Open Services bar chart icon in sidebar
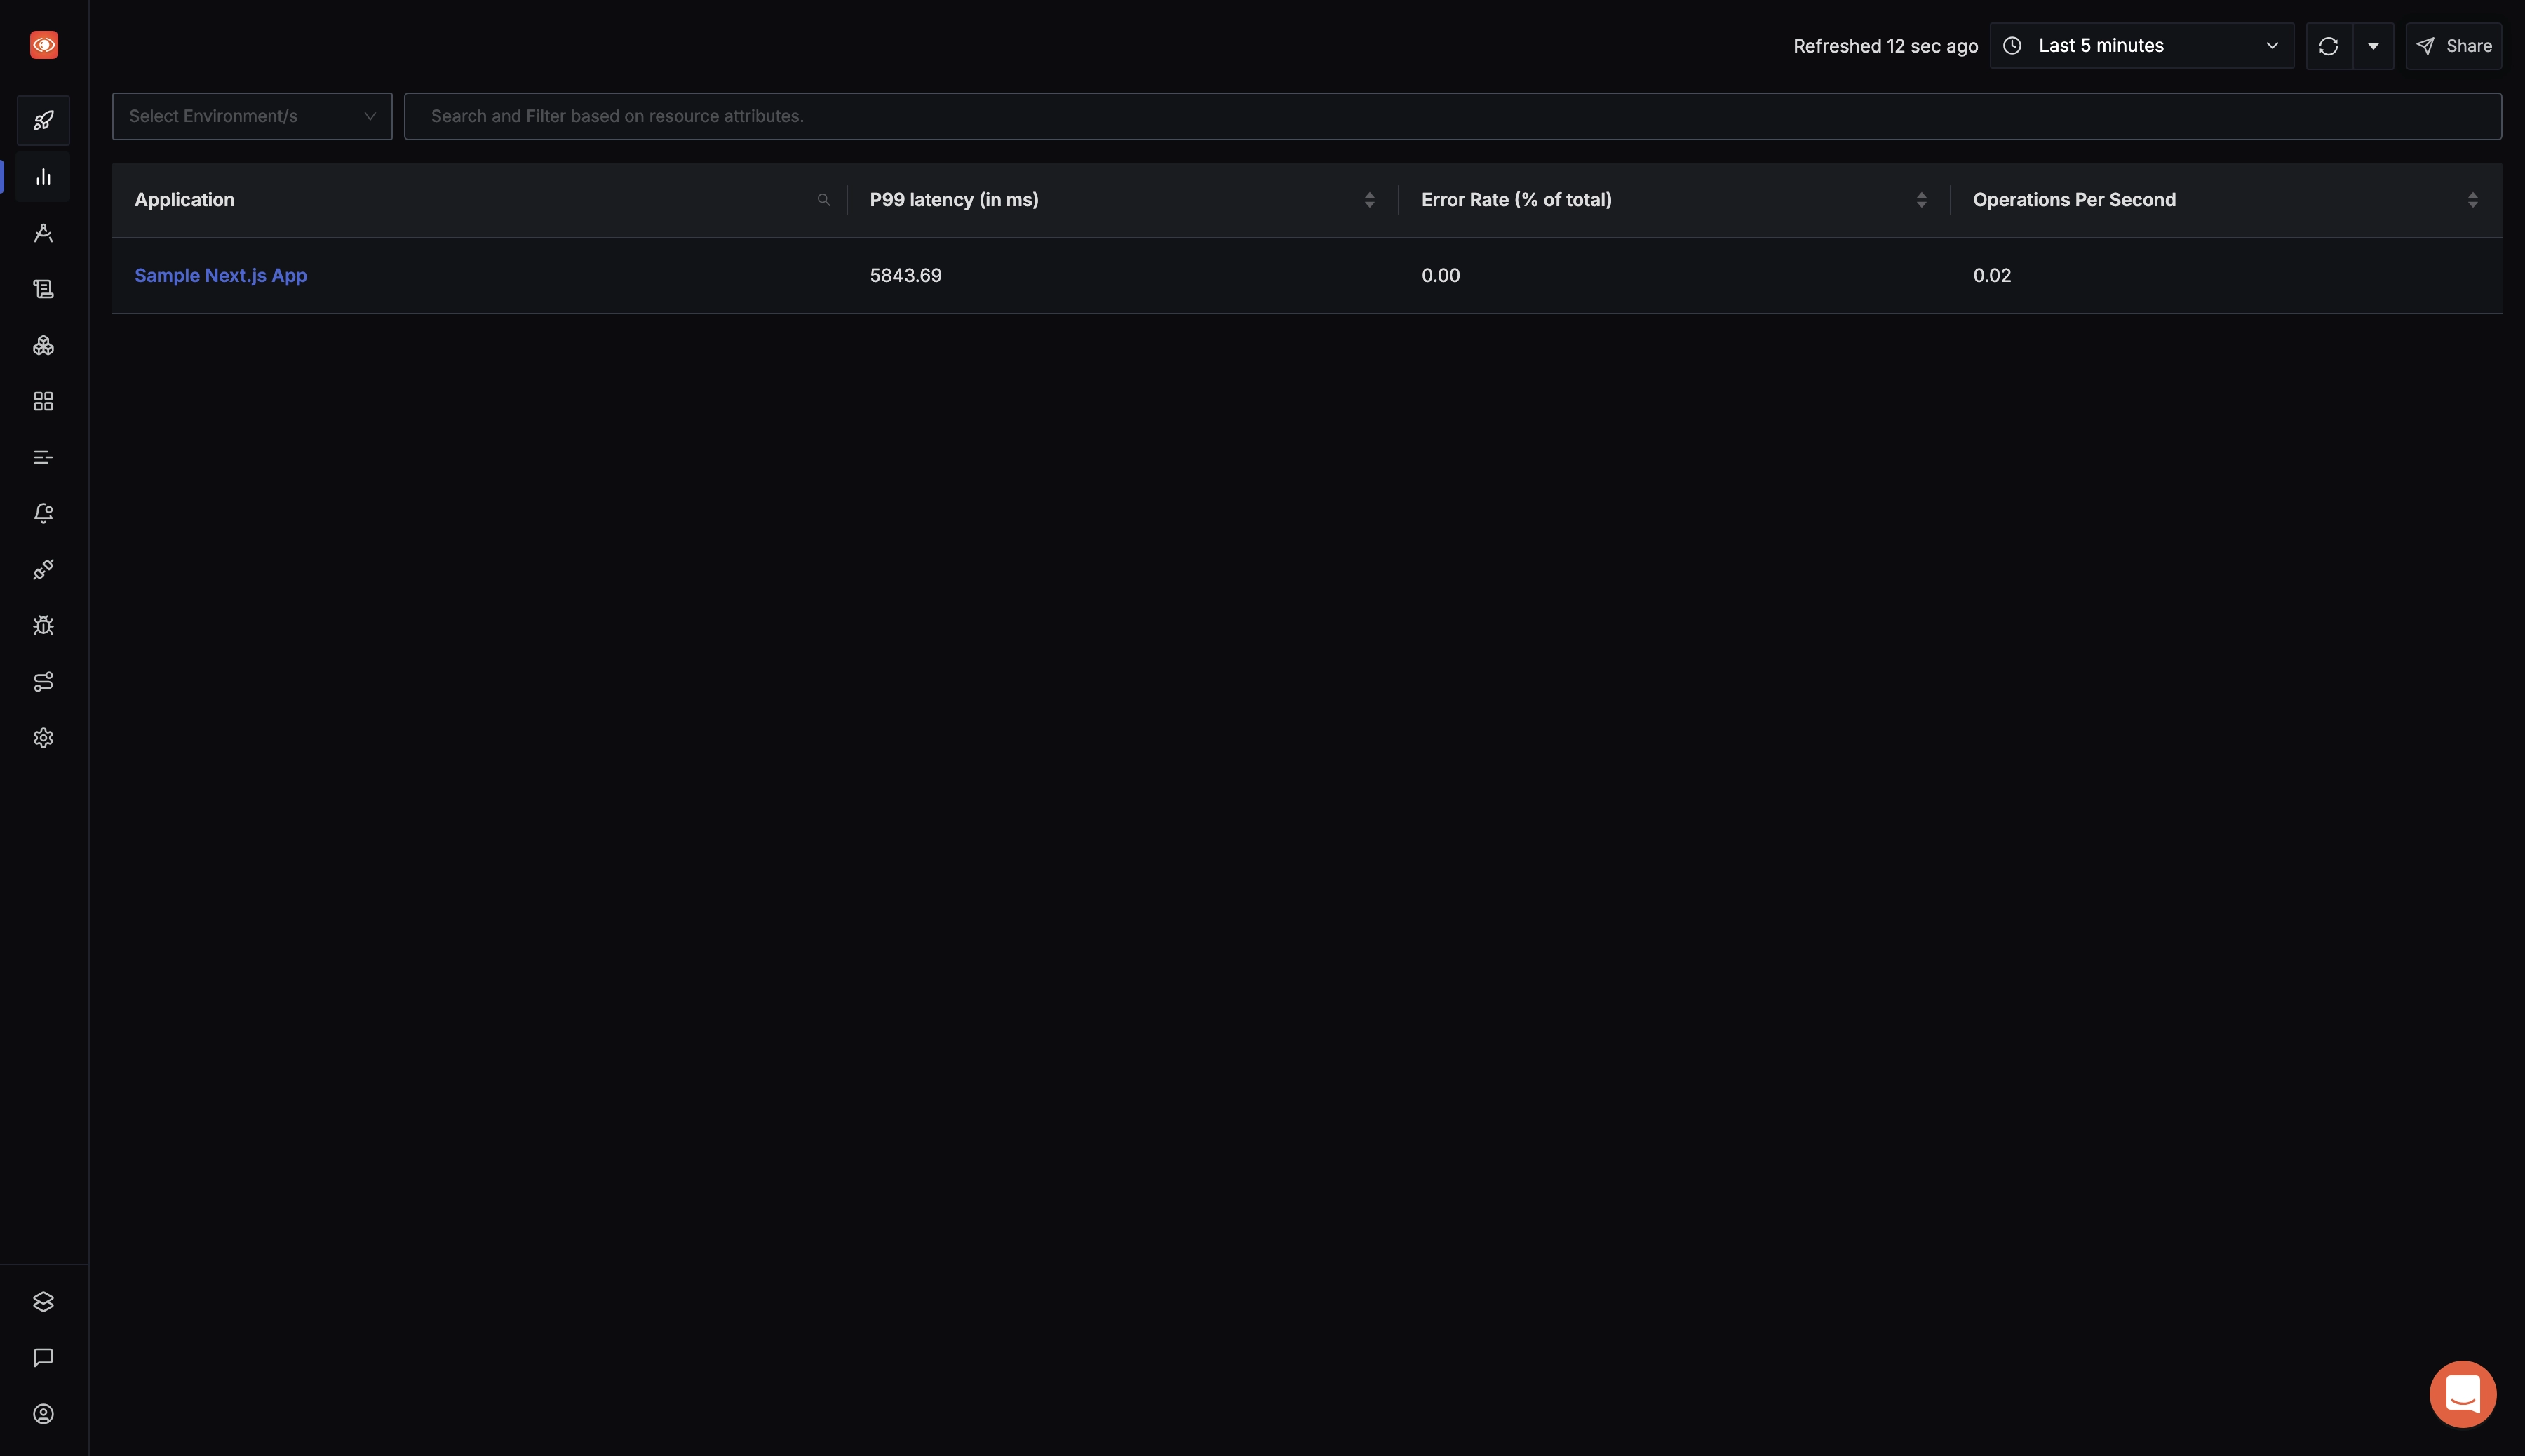Screen dimensions: 2525x1456 [43, 177]
